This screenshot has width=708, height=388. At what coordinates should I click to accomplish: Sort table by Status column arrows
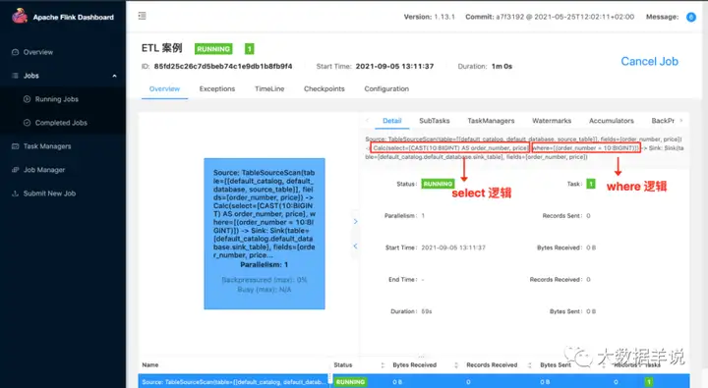[x=383, y=365]
